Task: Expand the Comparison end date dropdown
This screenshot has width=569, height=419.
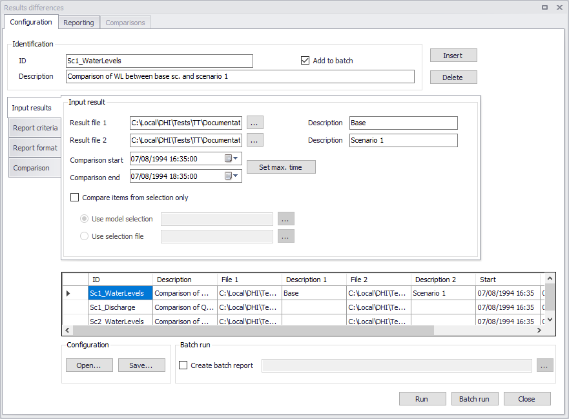Action: tap(236, 176)
